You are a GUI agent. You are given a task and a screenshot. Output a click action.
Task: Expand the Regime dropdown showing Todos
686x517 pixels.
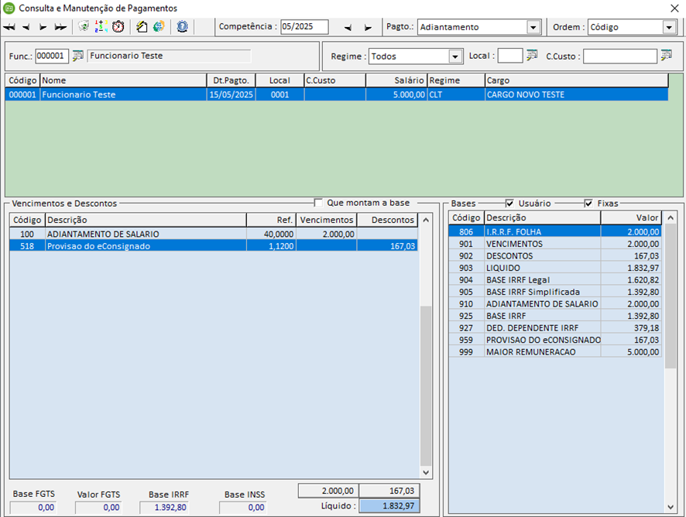pyautogui.click(x=455, y=56)
